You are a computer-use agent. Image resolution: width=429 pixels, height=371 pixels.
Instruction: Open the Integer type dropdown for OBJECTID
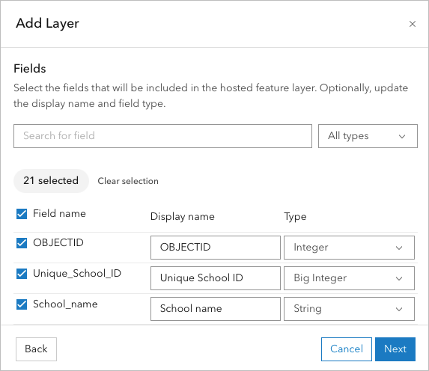click(x=349, y=248)
